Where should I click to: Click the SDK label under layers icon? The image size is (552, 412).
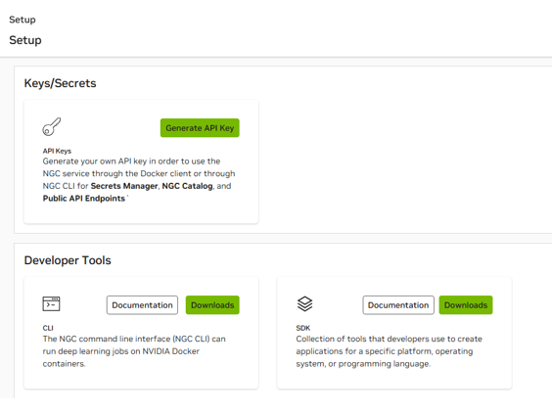[x=303, y=328]
